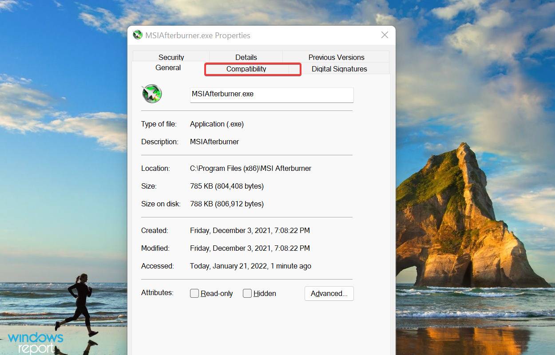Click the Properties dialog title bar icon
555x355 pixels.
[x=138, y=35]
